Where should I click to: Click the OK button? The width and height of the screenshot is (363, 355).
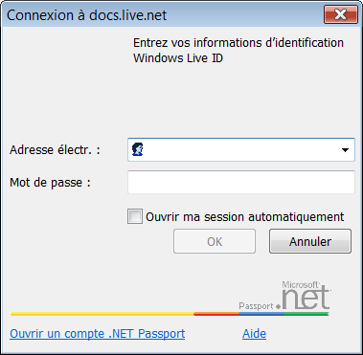click(215, 241)
